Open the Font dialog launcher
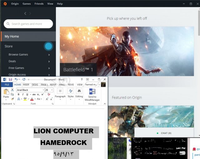 coord(52,104)
